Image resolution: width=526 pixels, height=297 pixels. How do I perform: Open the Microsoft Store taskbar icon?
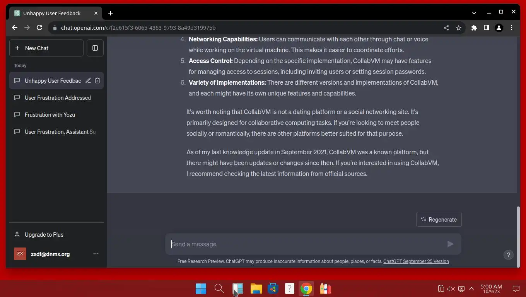pyautogui.click(x=273, y=288)
